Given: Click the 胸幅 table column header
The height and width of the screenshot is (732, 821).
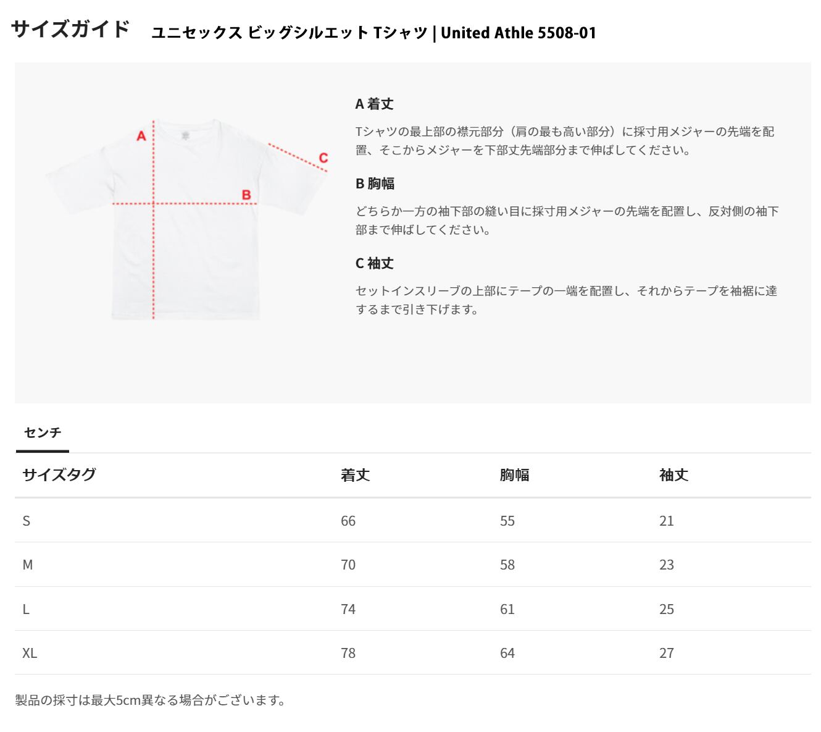Looking at the screenshot, I should [514, 475].
